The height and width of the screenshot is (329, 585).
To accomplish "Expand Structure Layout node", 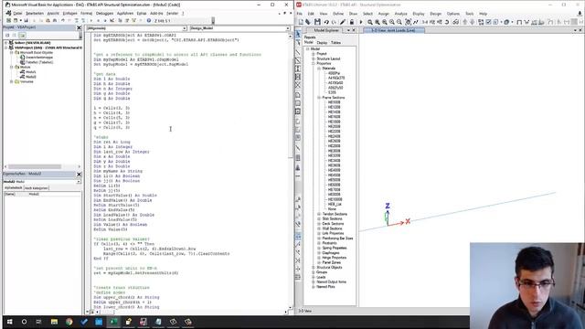I will click(314, 58).
